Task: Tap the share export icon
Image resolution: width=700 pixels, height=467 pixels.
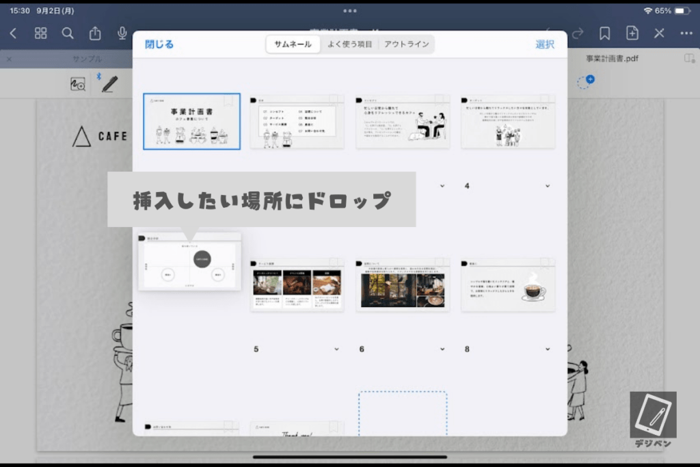Action: click(x=94, y=33)
